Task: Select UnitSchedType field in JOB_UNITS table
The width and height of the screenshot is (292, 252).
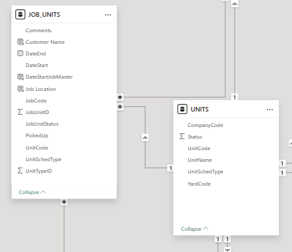Action: pos(44,159)
